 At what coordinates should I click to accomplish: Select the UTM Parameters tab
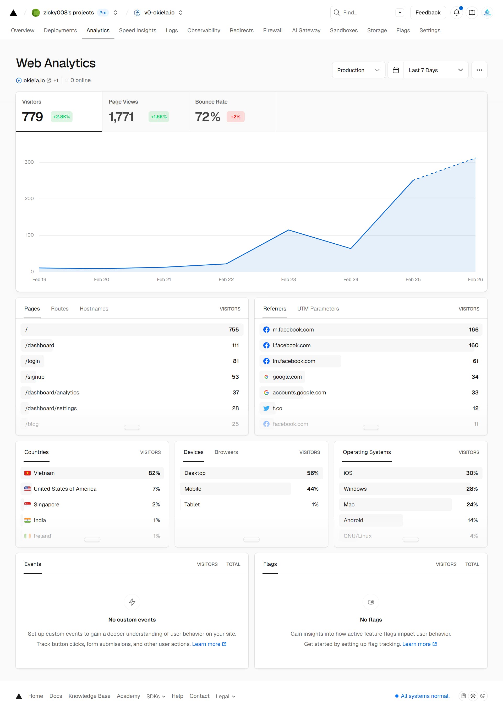point(318,309)
